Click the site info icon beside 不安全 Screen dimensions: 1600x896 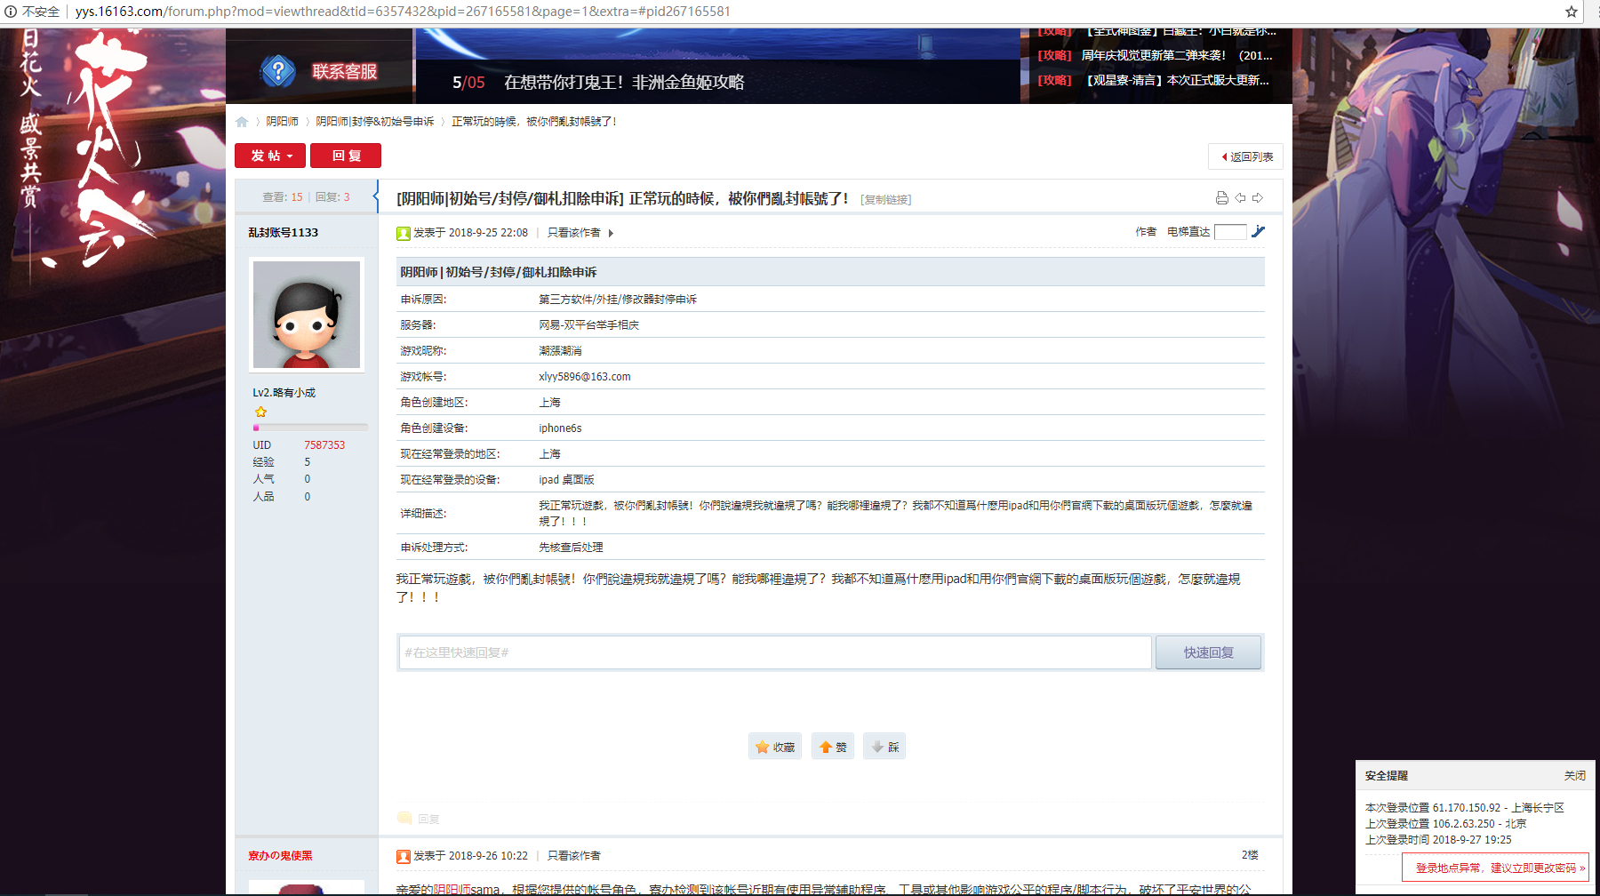pyautogui.click(x=11, y=12)
